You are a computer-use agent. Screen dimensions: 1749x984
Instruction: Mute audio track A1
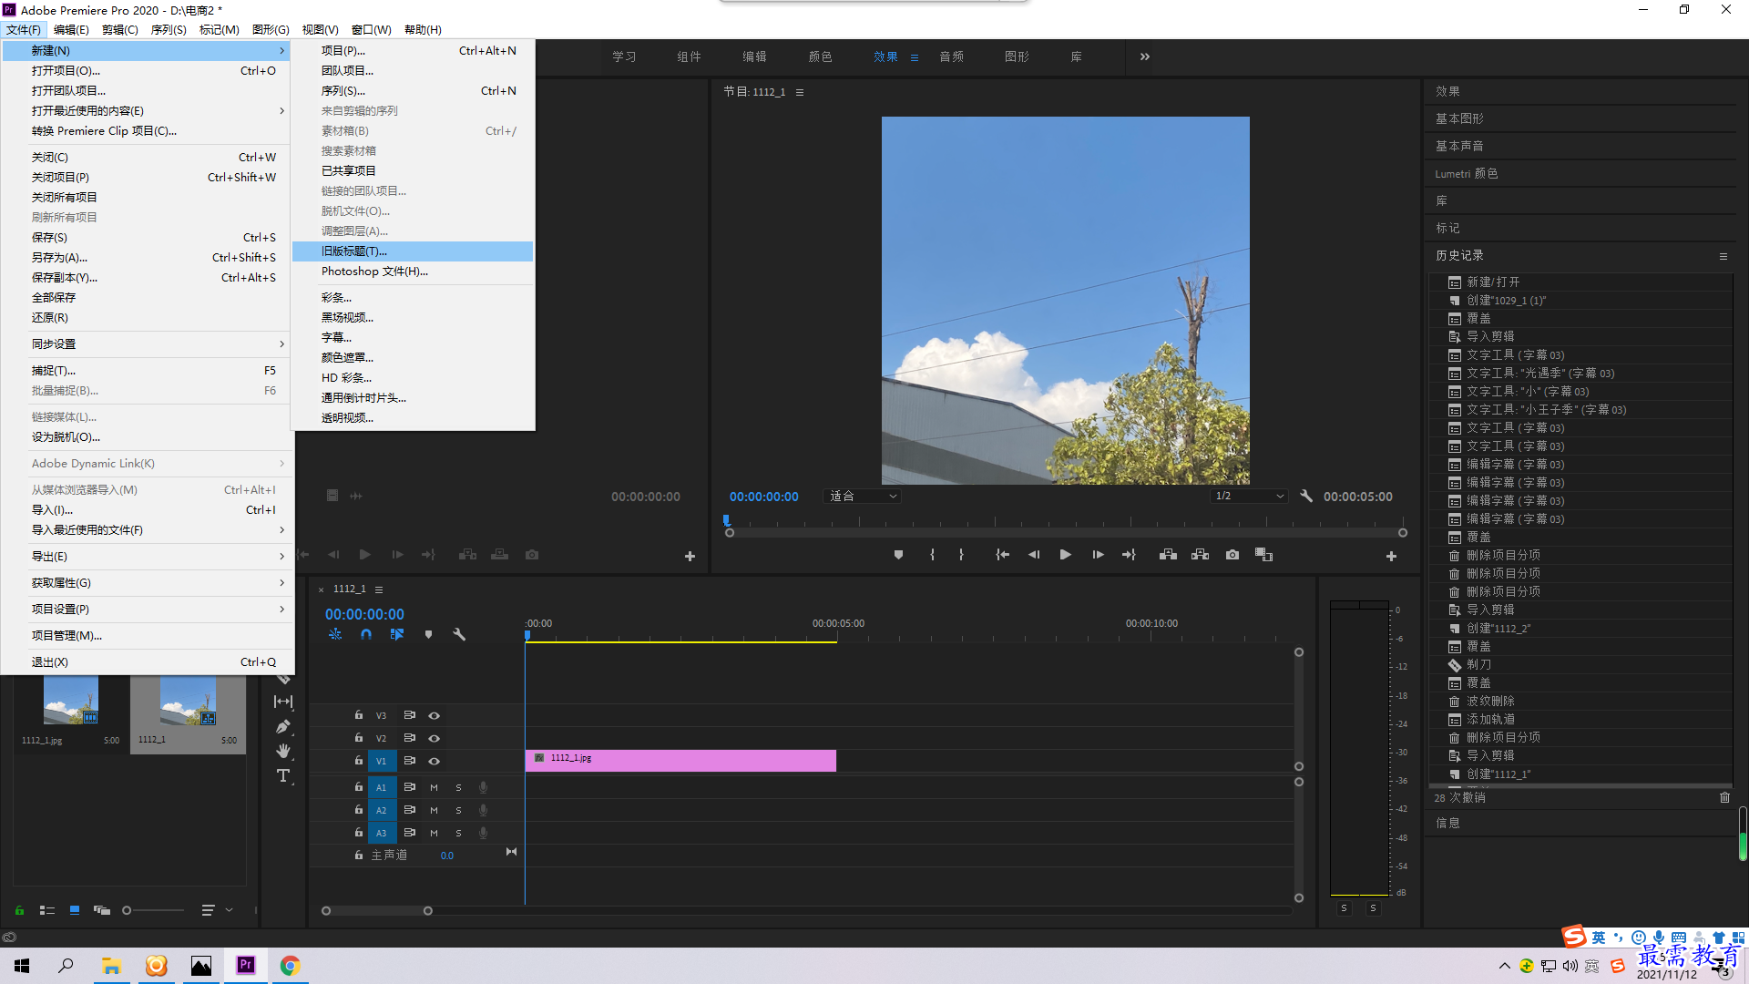click(434, 787)
